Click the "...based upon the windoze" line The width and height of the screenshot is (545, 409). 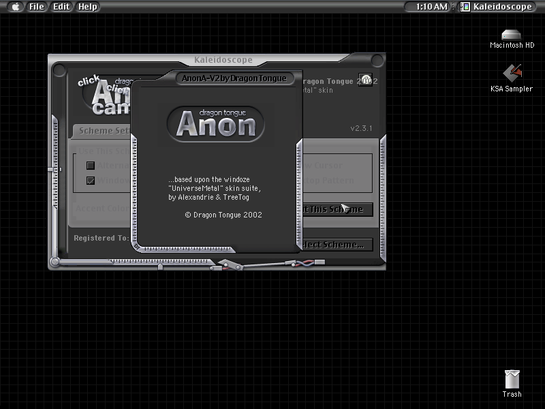coord(209,179)
